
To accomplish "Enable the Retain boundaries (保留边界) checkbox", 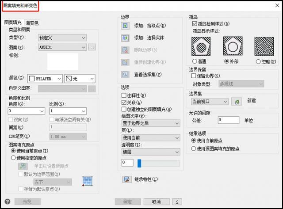I will (195, 76).
